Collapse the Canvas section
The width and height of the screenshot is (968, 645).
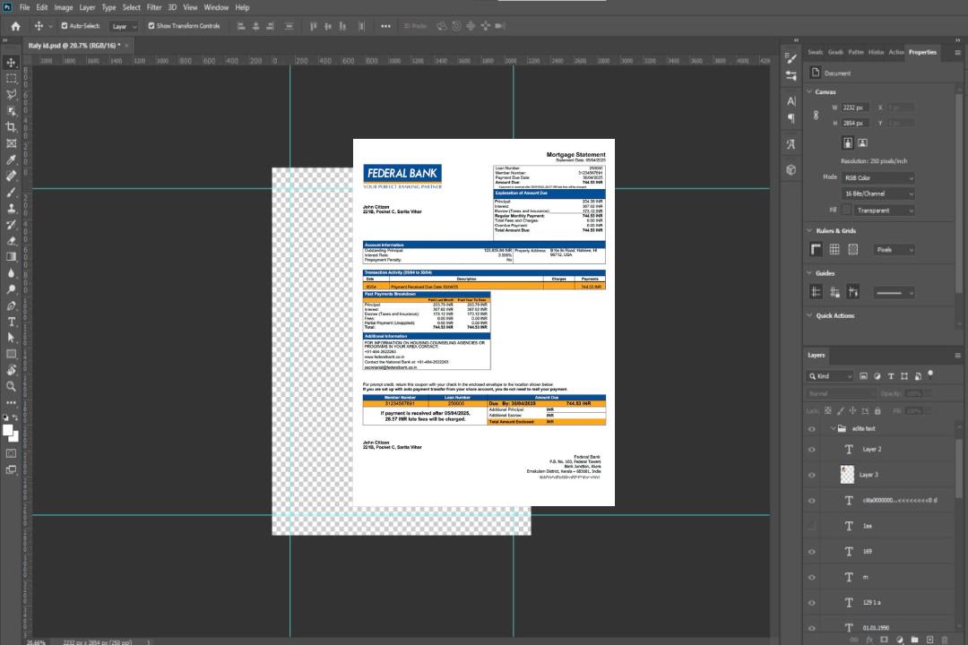[809, 91]
